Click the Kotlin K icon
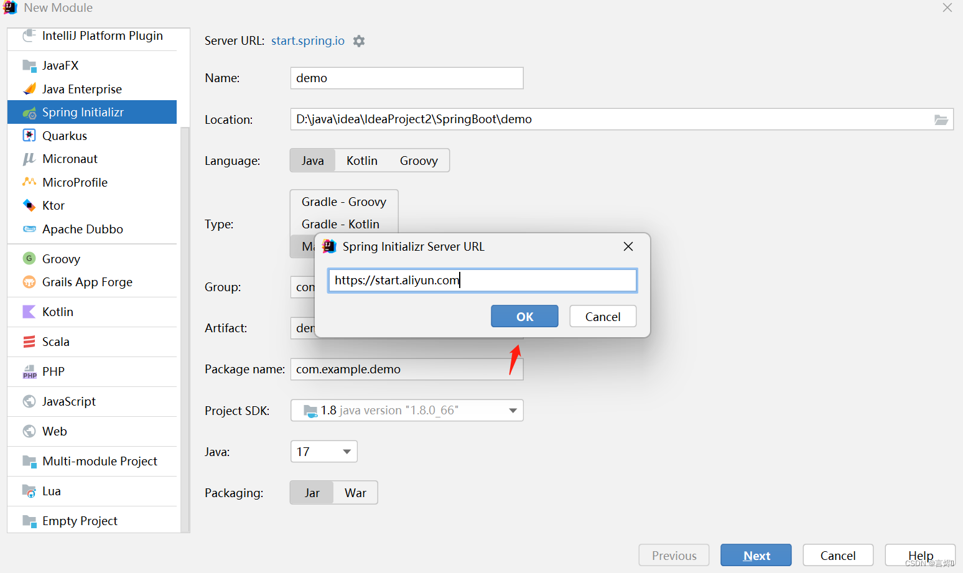The width and height of the screenshot is (963, 573). 29,312
